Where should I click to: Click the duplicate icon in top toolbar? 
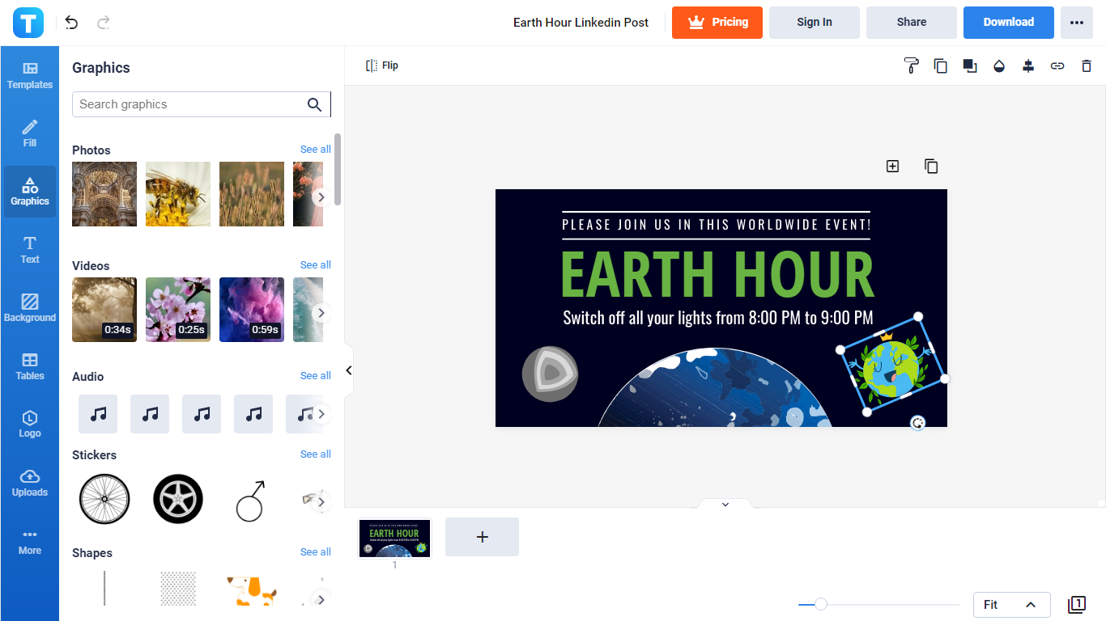[x=940, y=66]
